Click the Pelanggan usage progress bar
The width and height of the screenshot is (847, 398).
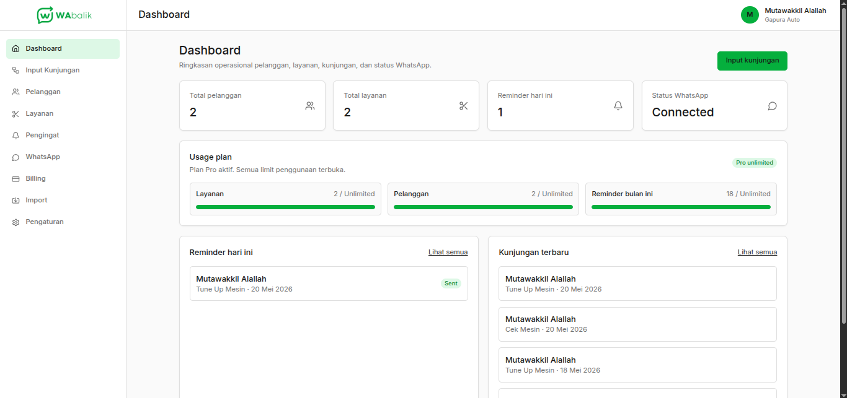point(483,207)
